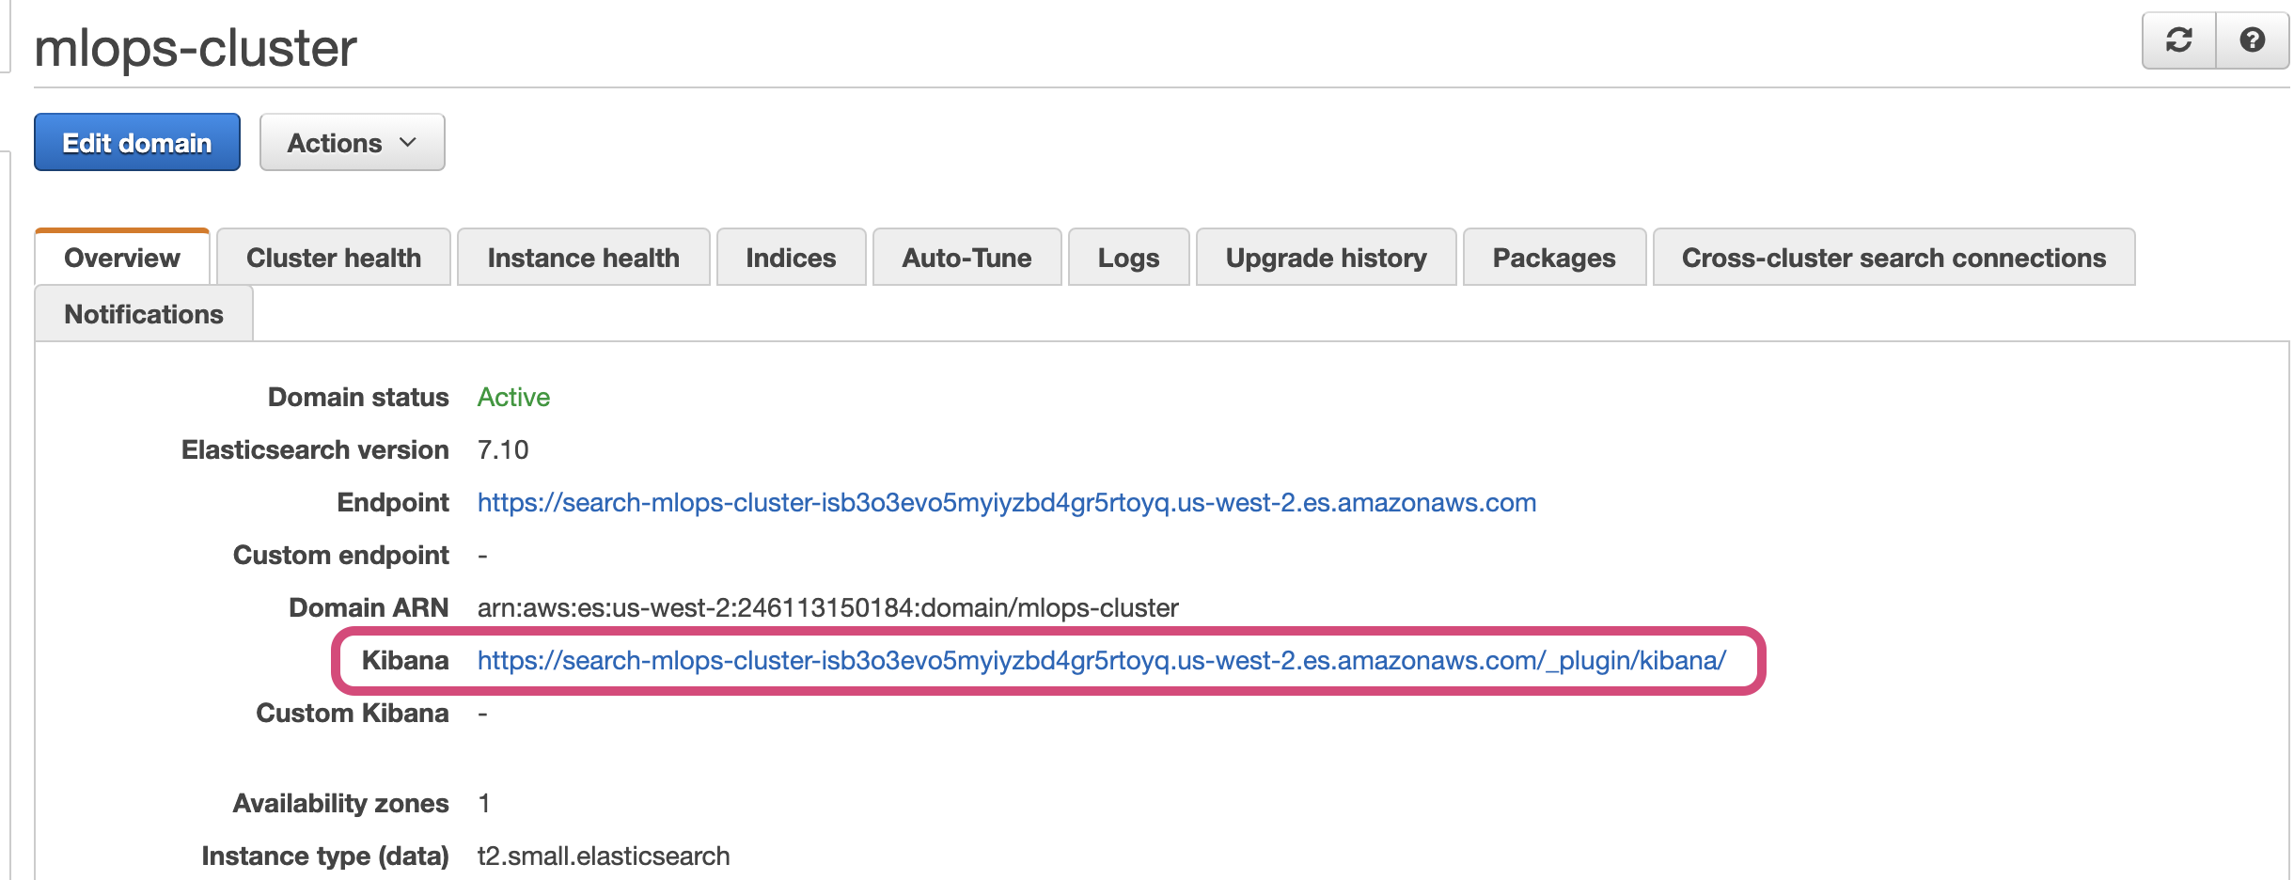This screenshot has width=2294, height=880.
Task: Click the Domain ARN value text
Action: (827, 608)
